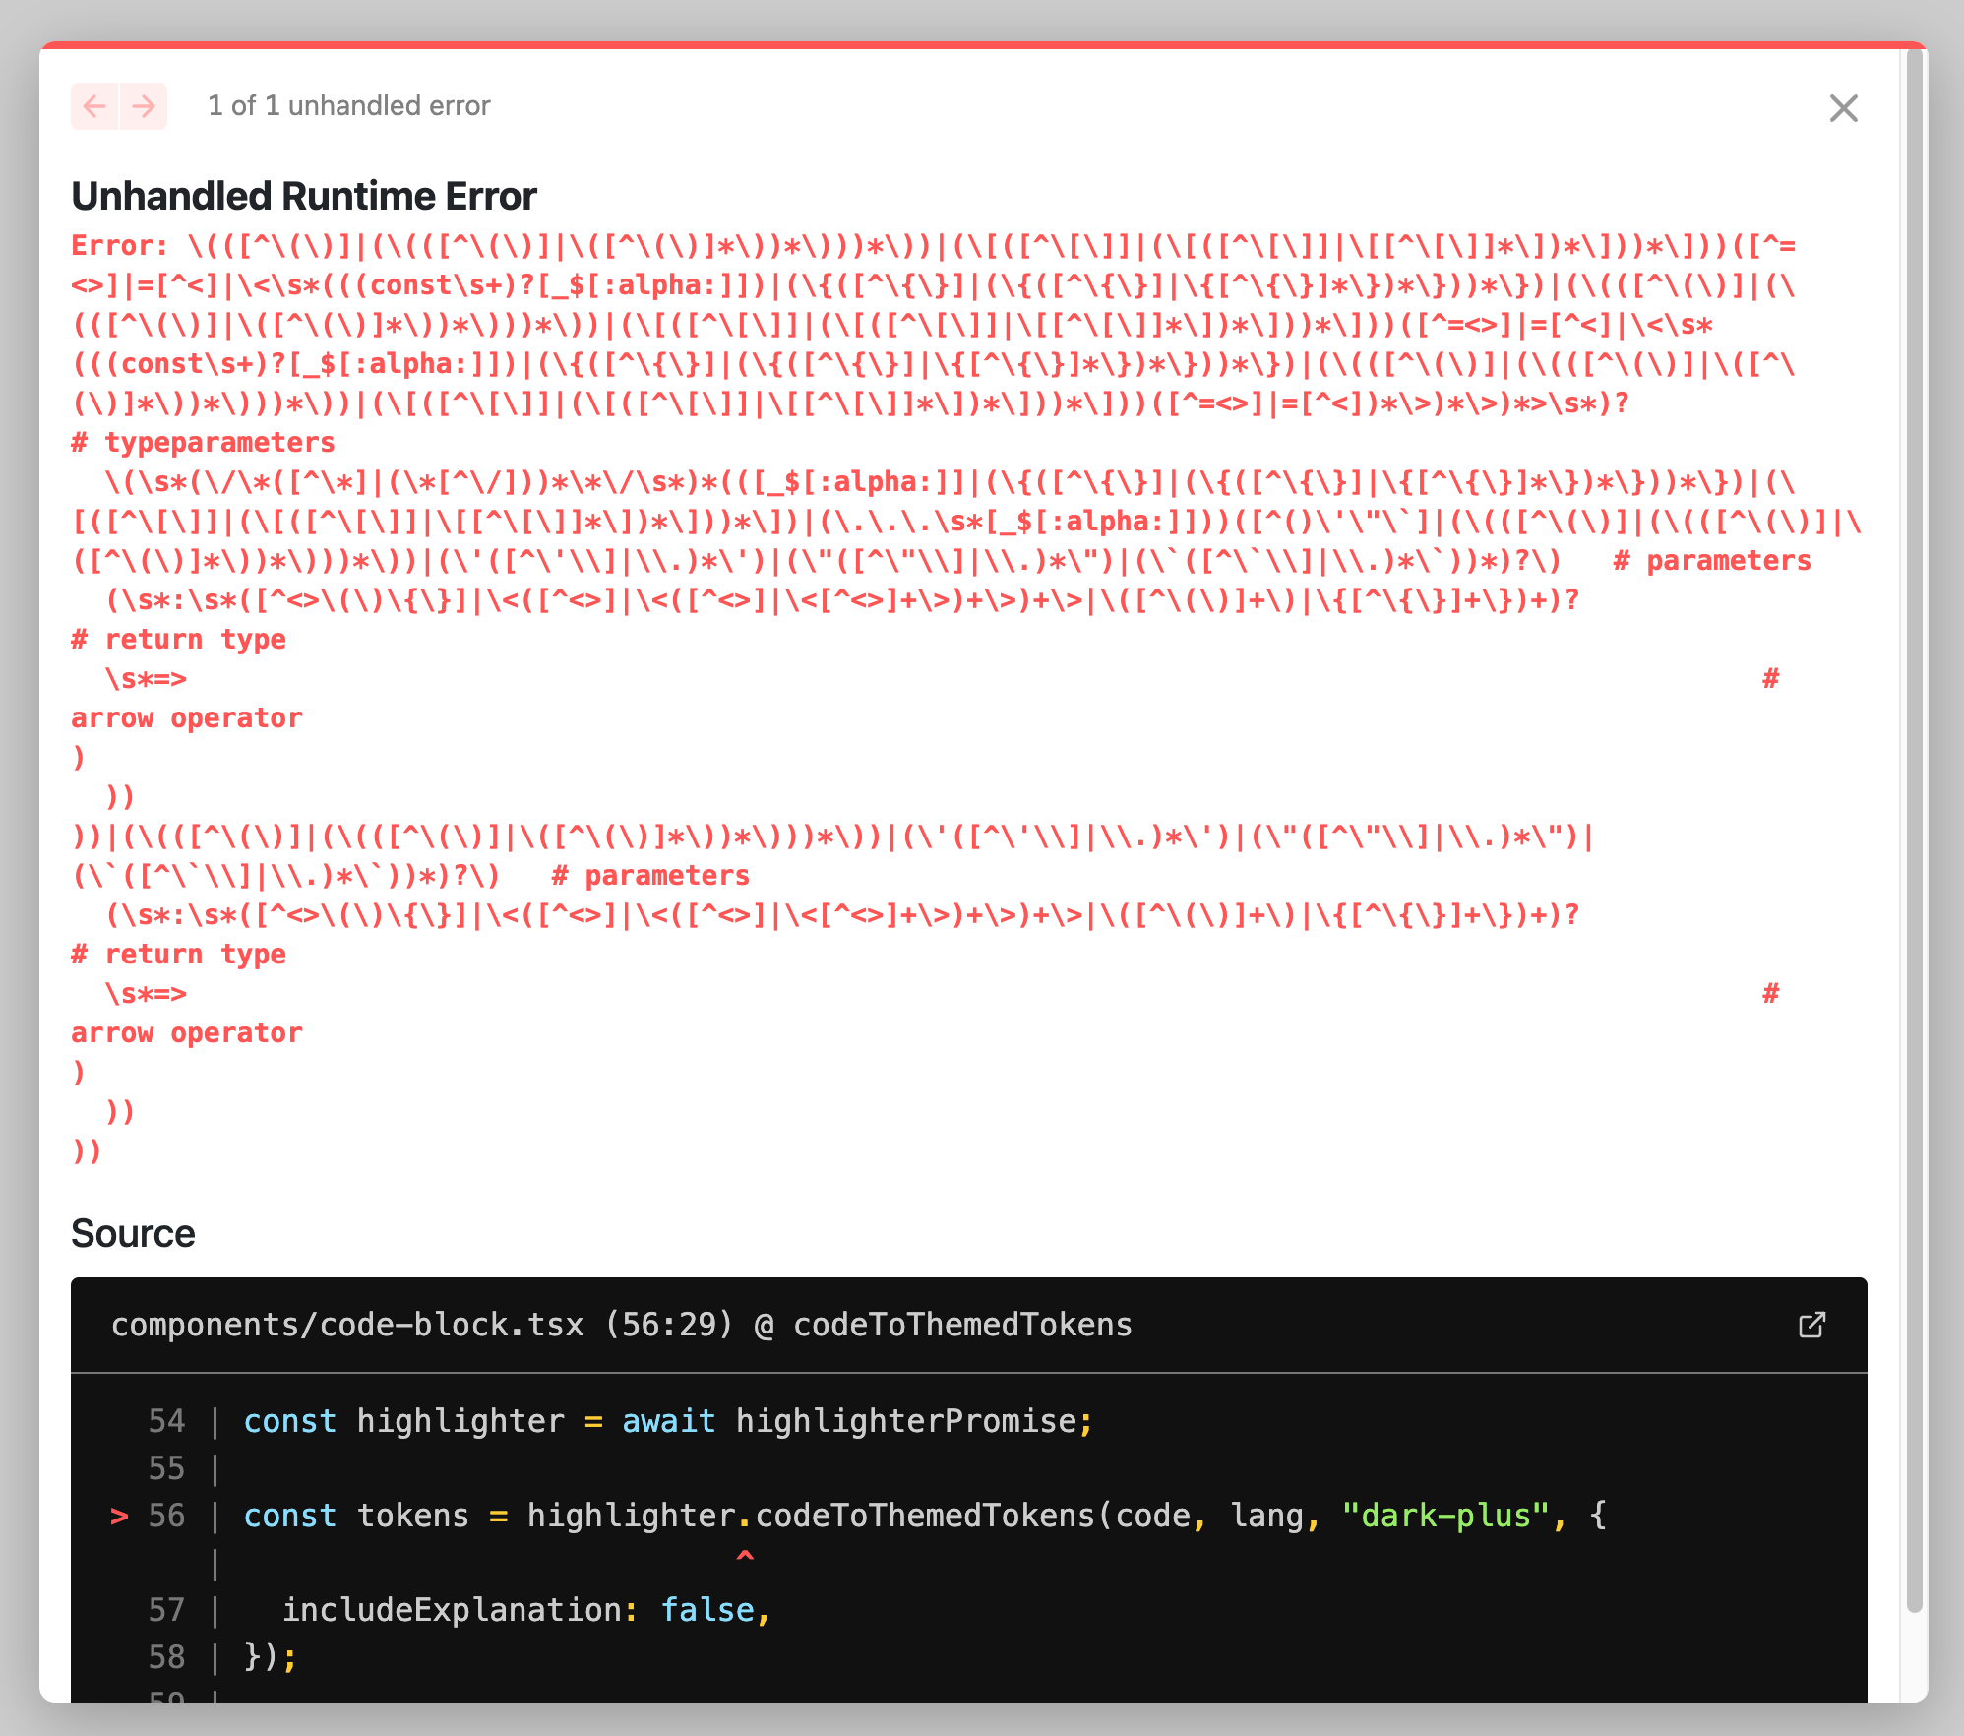Click the "dark-plus" string in line 56
This screenshot has height=1736, width=1964.
click(x=1445, y=1516)
